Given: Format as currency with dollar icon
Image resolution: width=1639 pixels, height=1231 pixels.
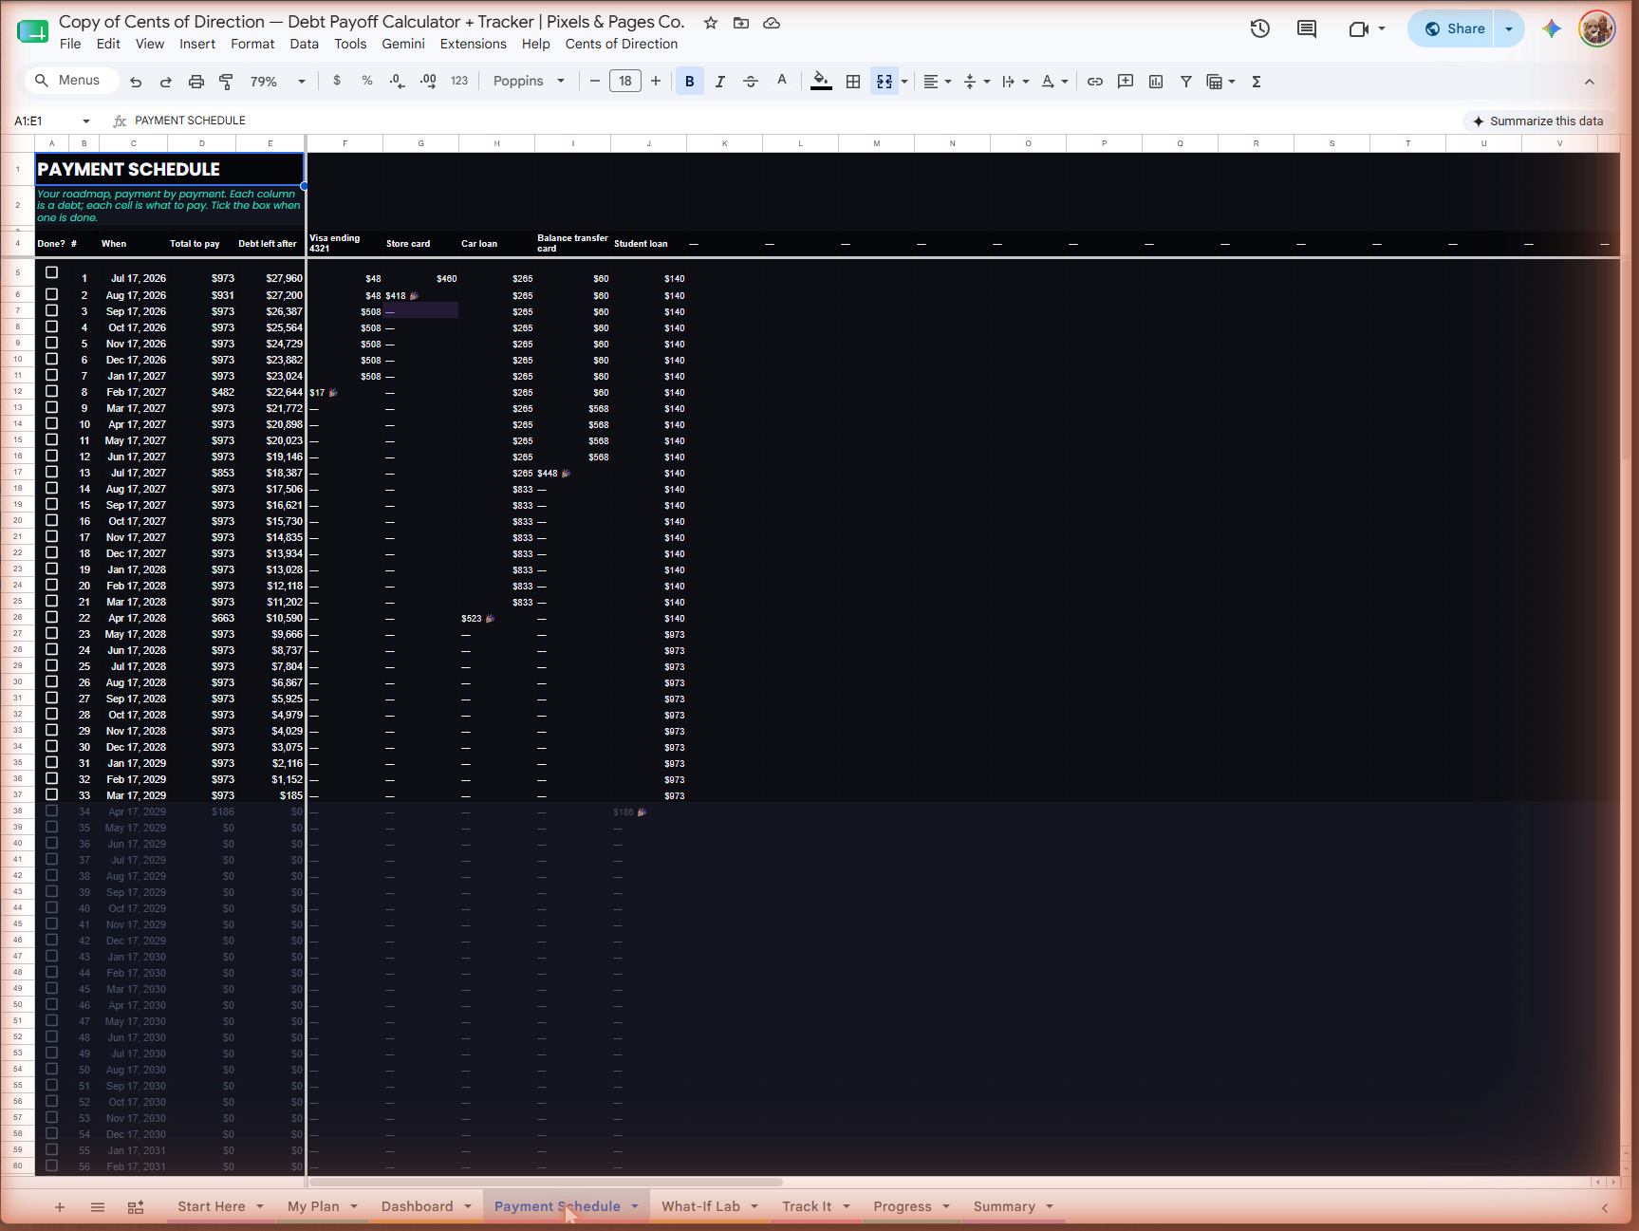Looking at the screenshot, I should point(337,82).
